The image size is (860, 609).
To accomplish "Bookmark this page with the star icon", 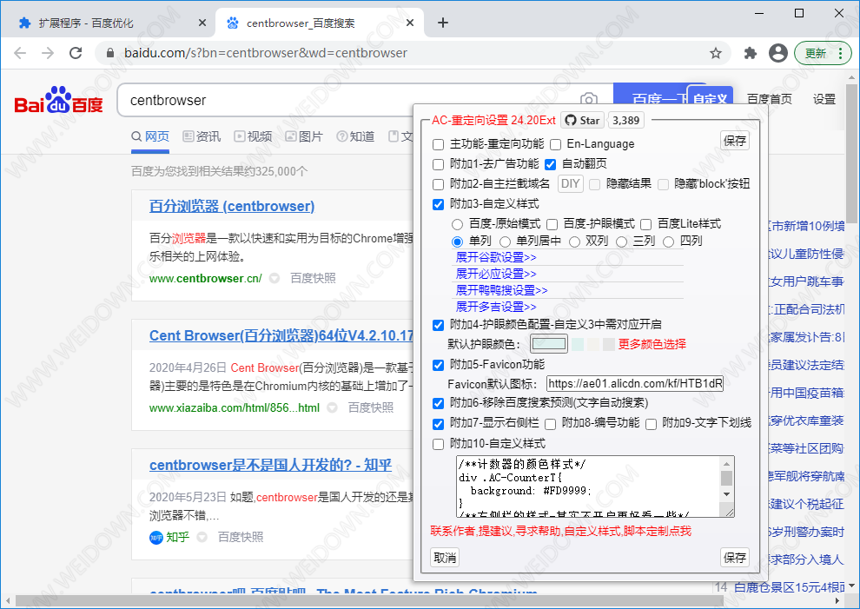I will click(x=715, y=53).
